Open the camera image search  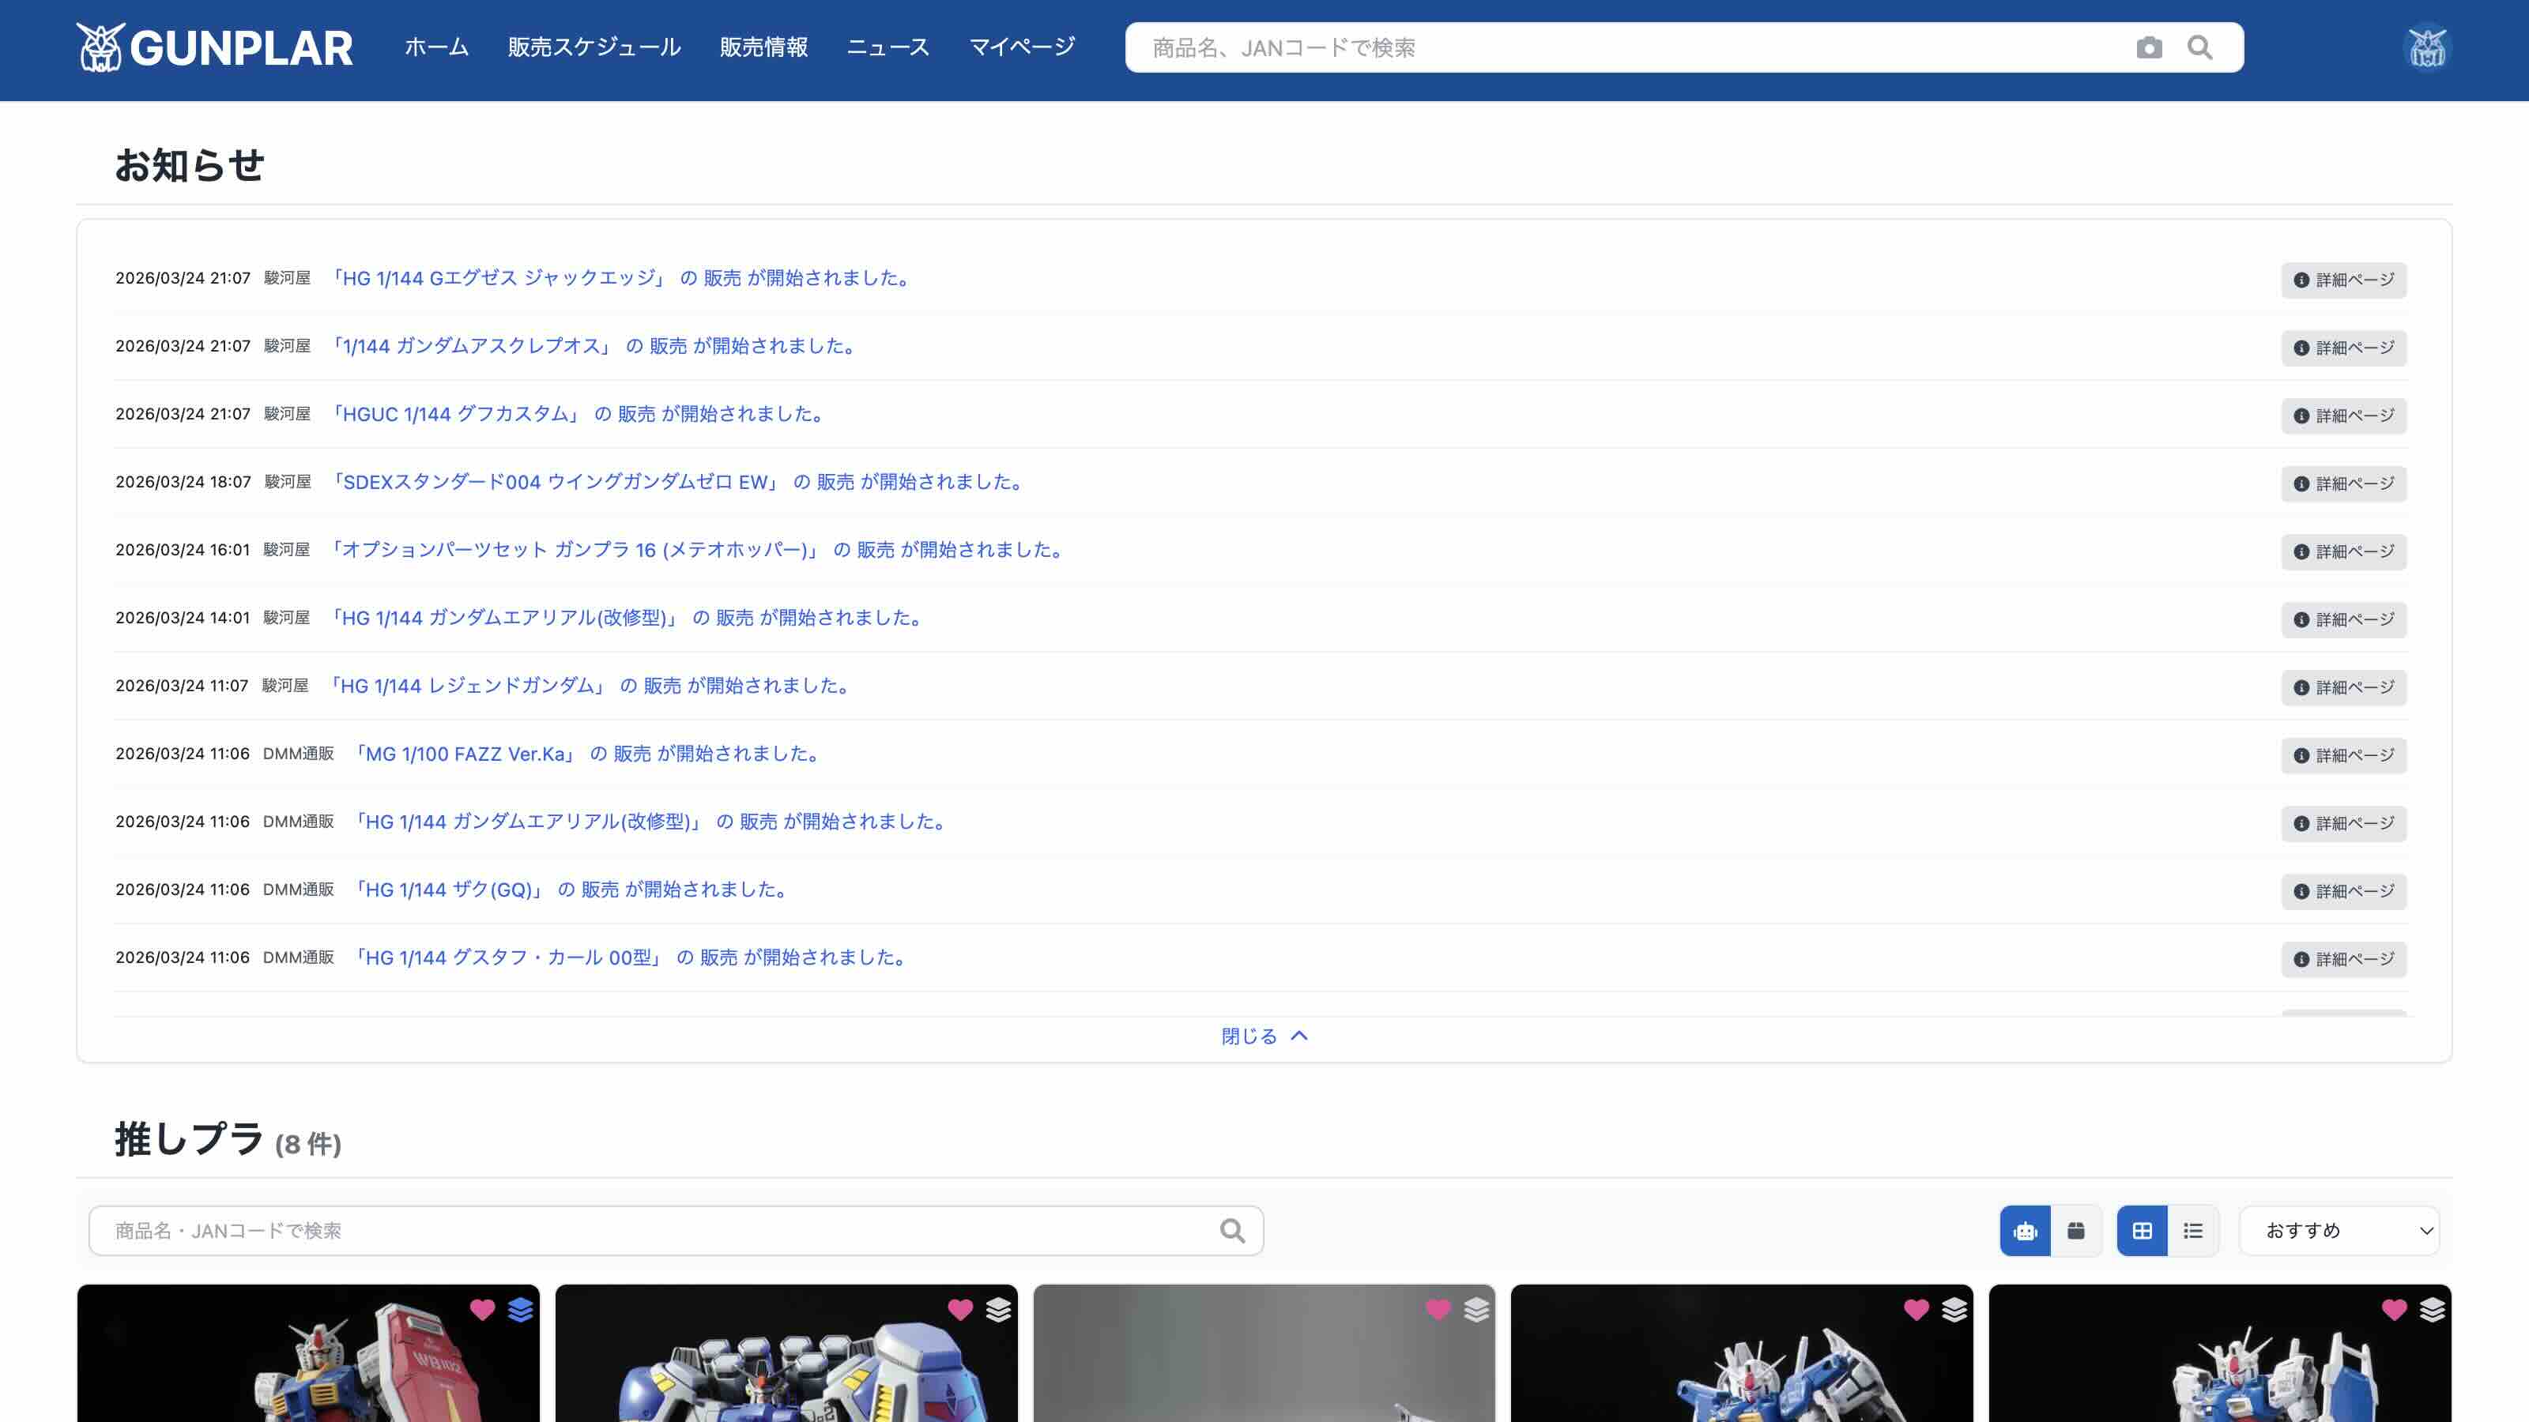click(x=2149, y=47)
